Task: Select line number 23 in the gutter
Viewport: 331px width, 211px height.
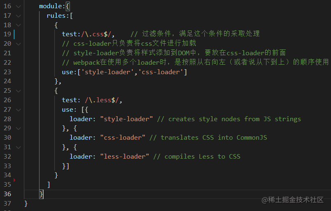Action: point(7,72)
